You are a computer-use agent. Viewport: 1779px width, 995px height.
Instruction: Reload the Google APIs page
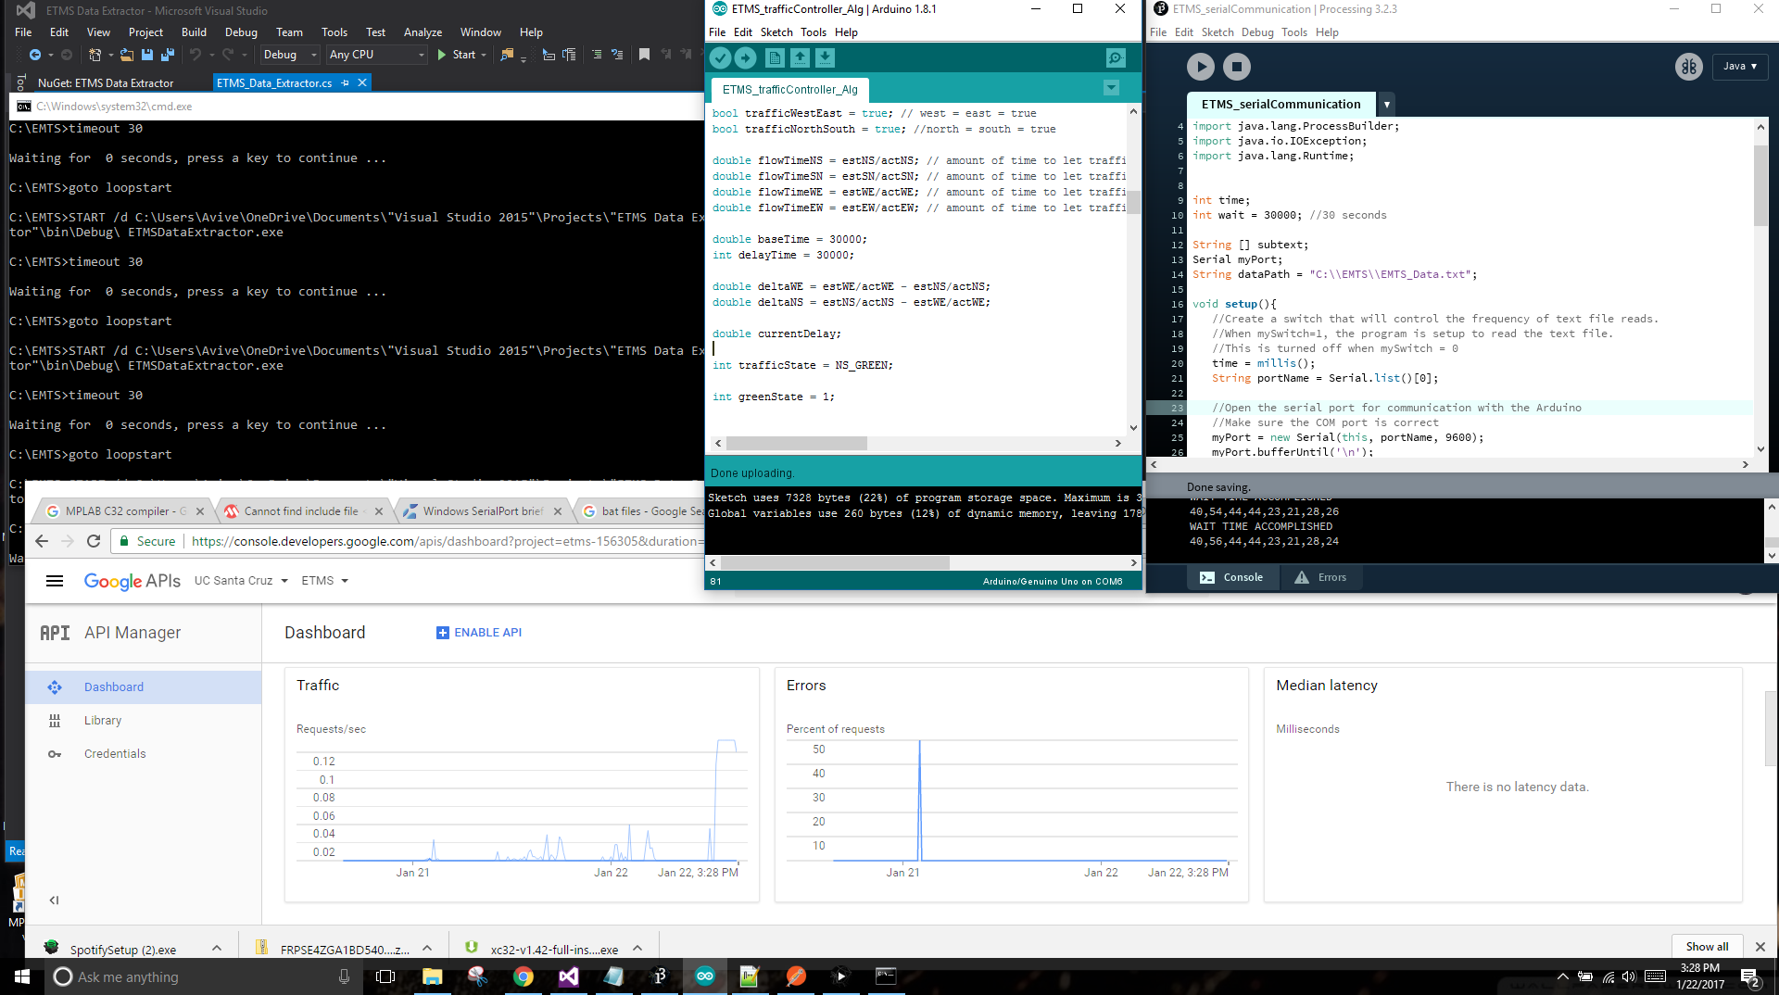[x=93, y=541]
